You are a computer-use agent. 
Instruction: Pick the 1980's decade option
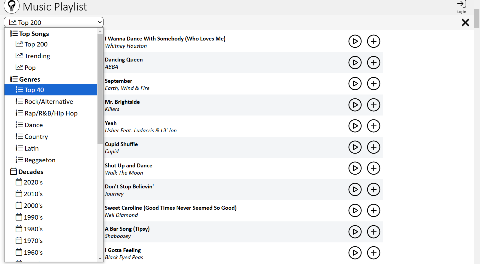pos(33,229)
